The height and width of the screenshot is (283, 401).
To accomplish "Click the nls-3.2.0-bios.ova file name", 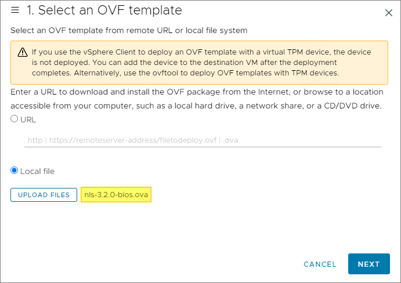I will (x=116, y=195).
